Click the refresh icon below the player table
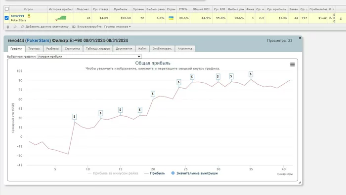This screenshot has height=195, width=346. point(15,27)
